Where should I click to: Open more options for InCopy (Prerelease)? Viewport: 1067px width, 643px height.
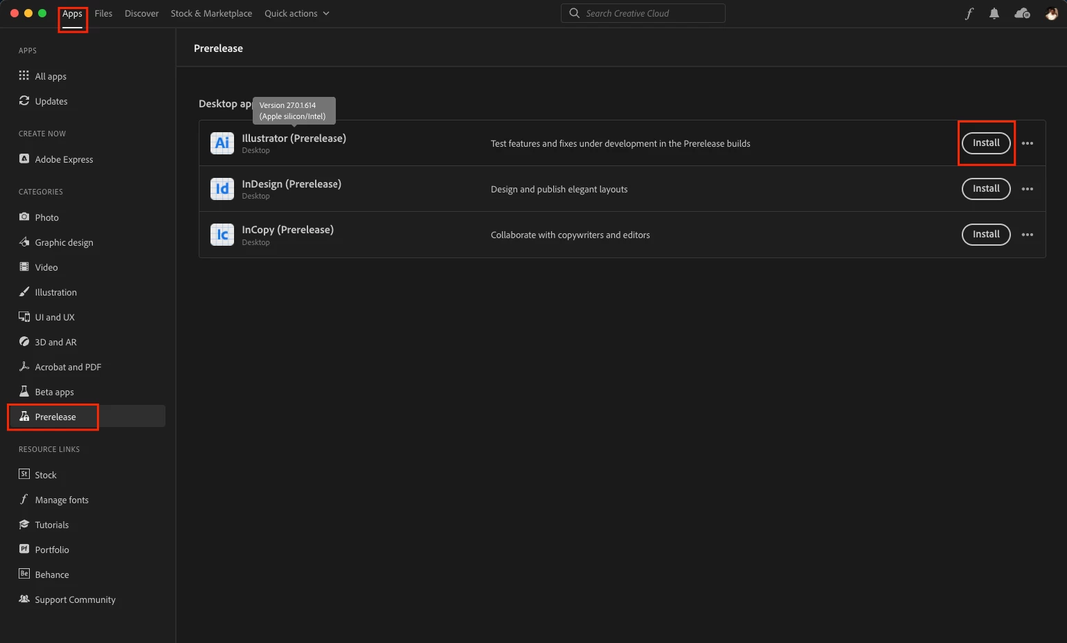1028,235
